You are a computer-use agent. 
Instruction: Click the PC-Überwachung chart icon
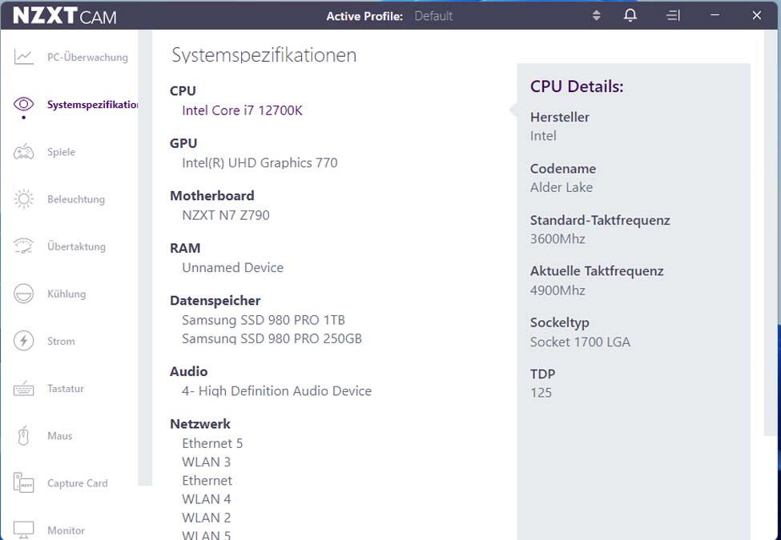[x=23, y=57]
